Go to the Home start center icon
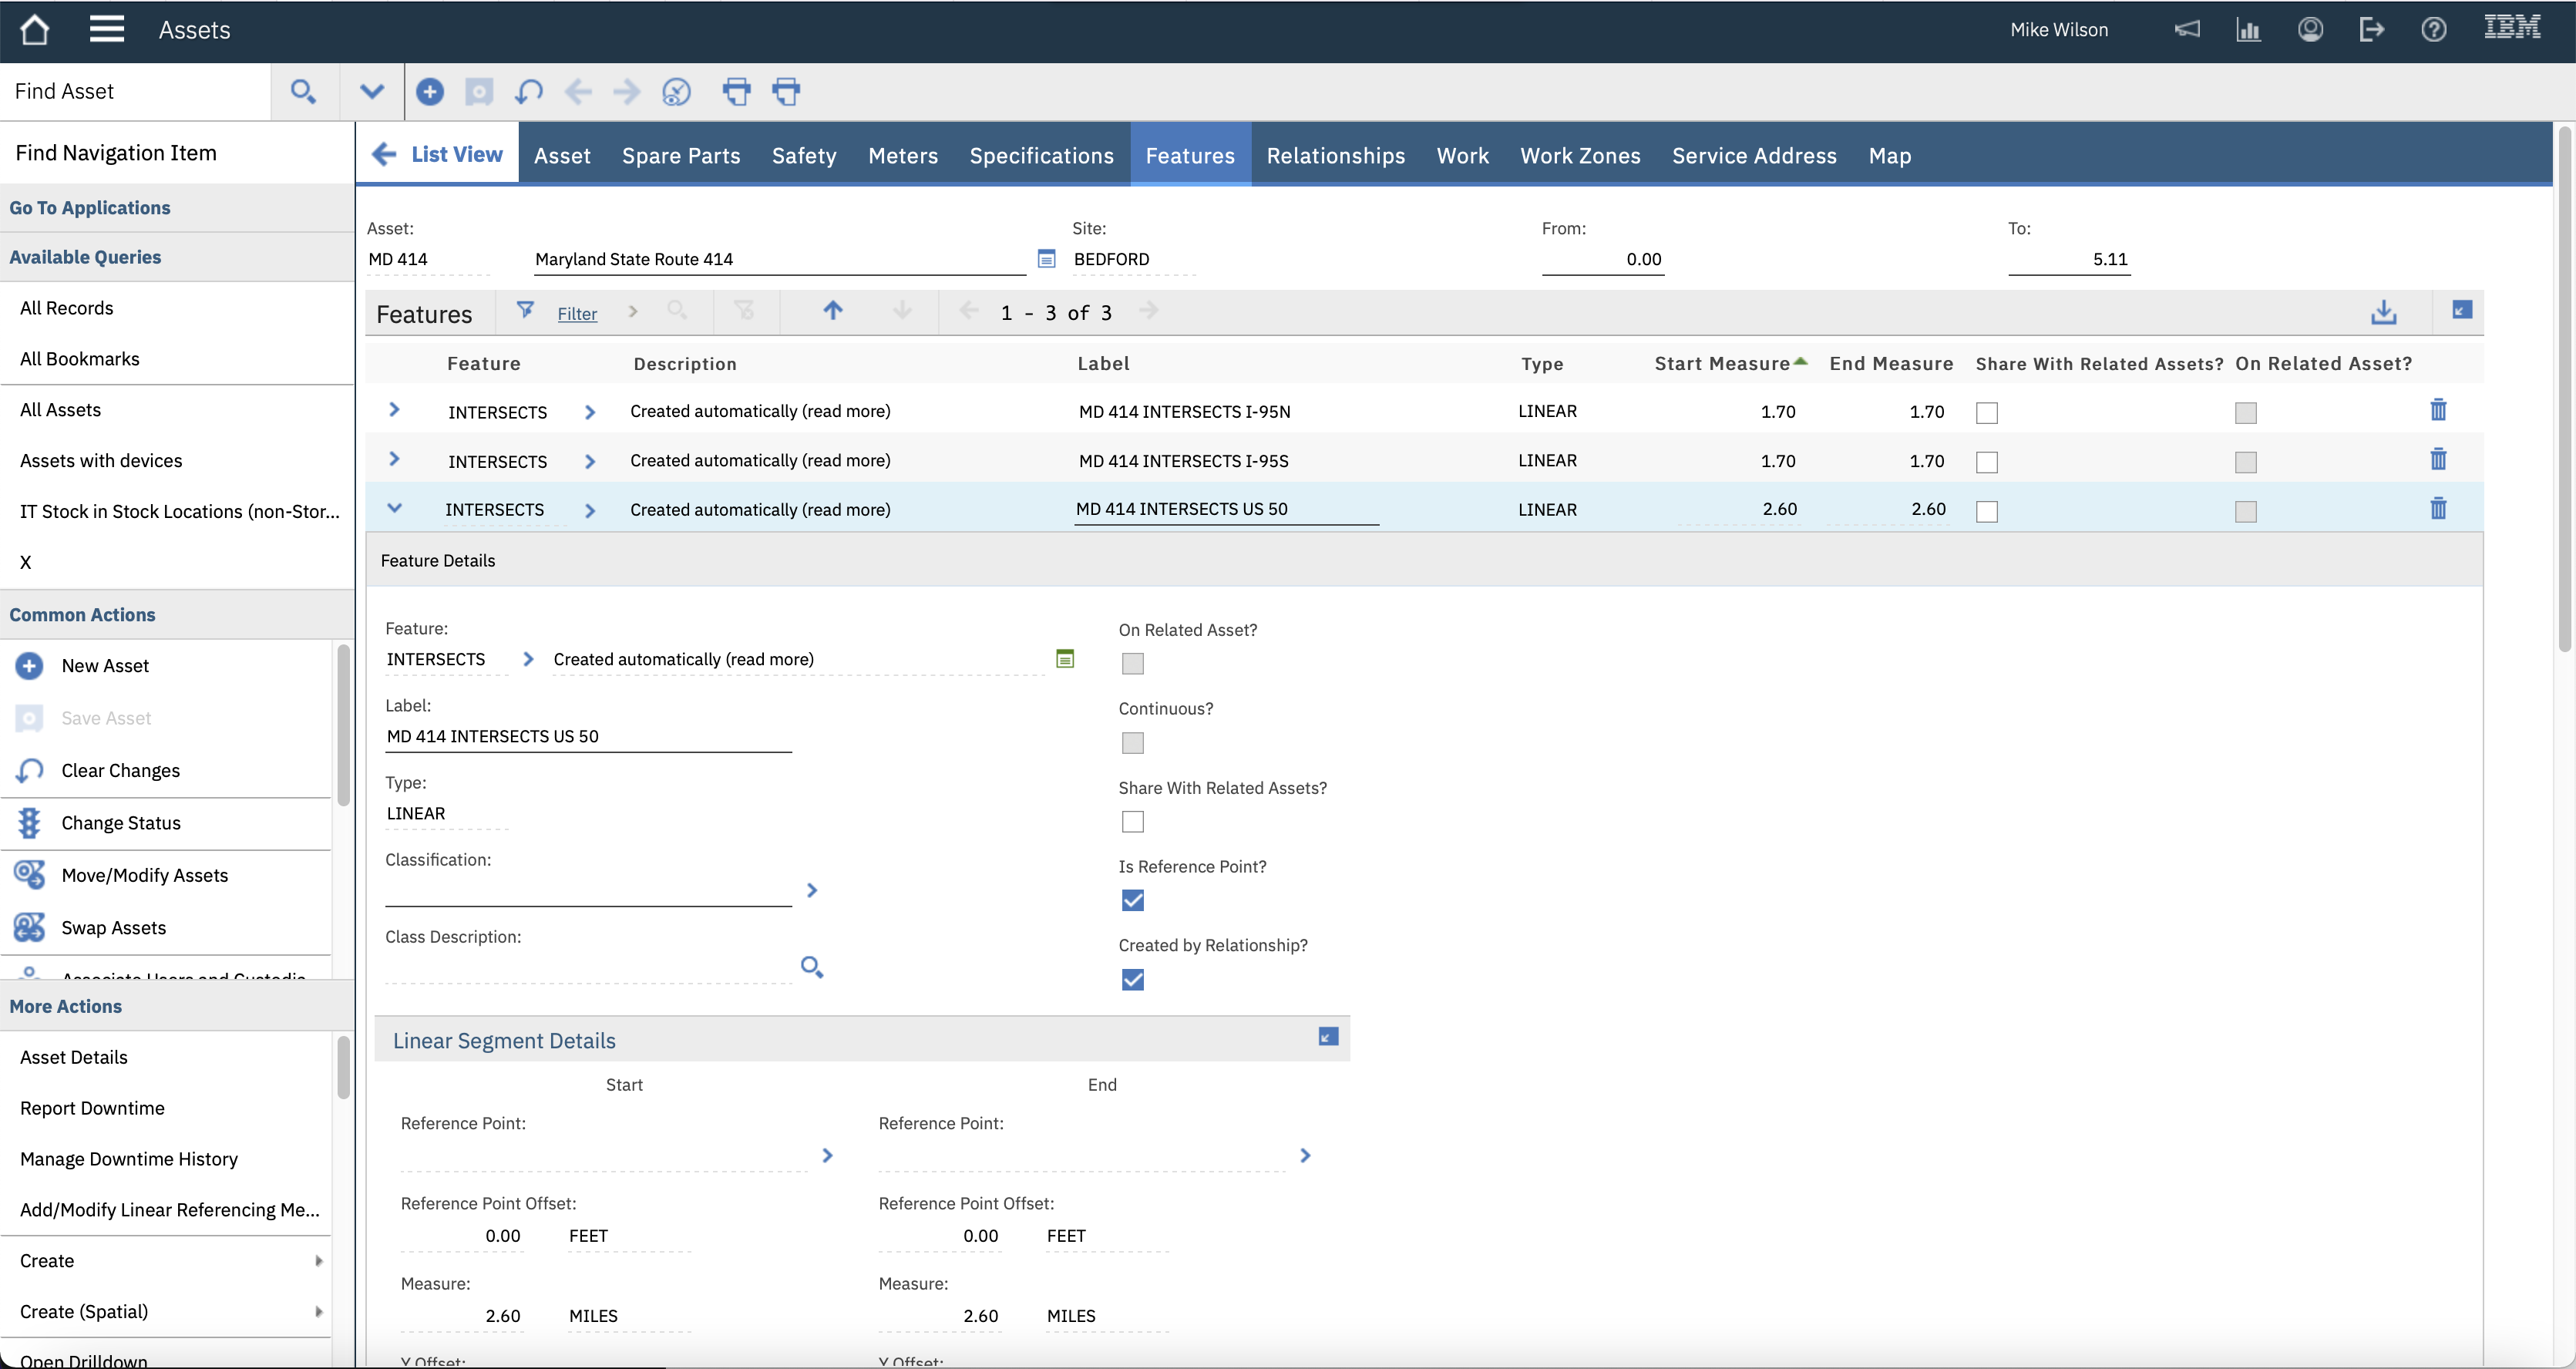The height and width of the screenshot is (1369, 2576). coord(35,29)
